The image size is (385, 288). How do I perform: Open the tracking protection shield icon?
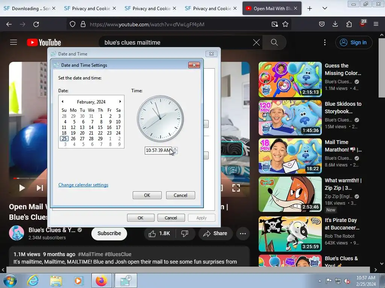(x=73, y=24)
